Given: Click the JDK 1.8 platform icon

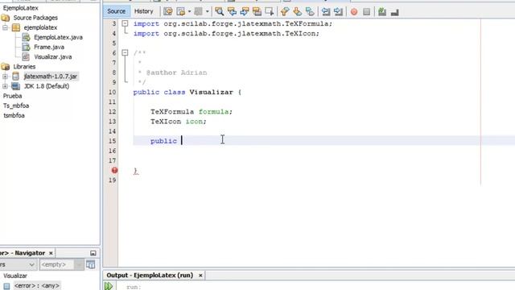Looking at the screenshot, I should pos(16,86).
